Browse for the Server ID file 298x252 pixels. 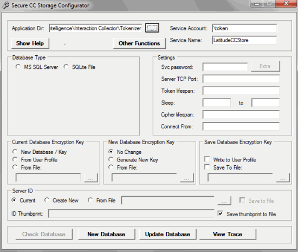pyautogui.click(x=224, y=201)
